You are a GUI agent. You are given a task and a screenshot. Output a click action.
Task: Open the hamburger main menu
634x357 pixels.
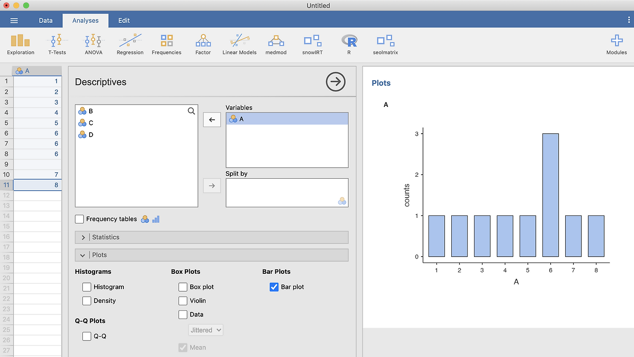click(x=14, y=20)
